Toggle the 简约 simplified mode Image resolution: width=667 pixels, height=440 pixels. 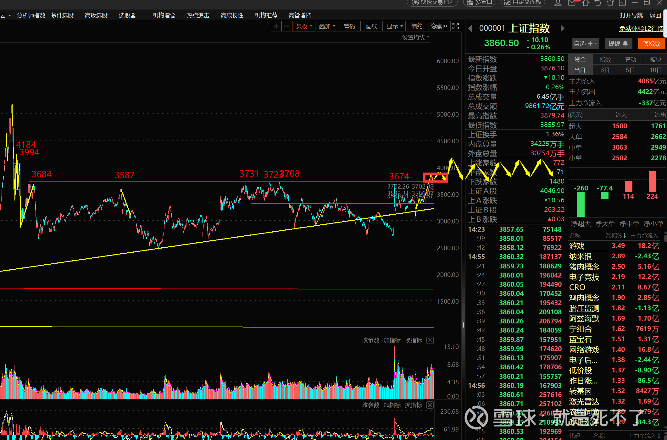pyautogui.click(x=417, y=26)
